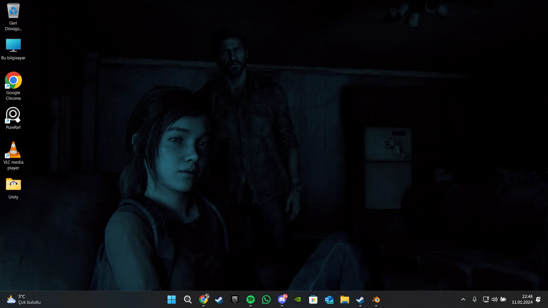This screenshot has width=548, height=308.
Task: Click the battery icon in the system tray
Action: click(503, 299)
